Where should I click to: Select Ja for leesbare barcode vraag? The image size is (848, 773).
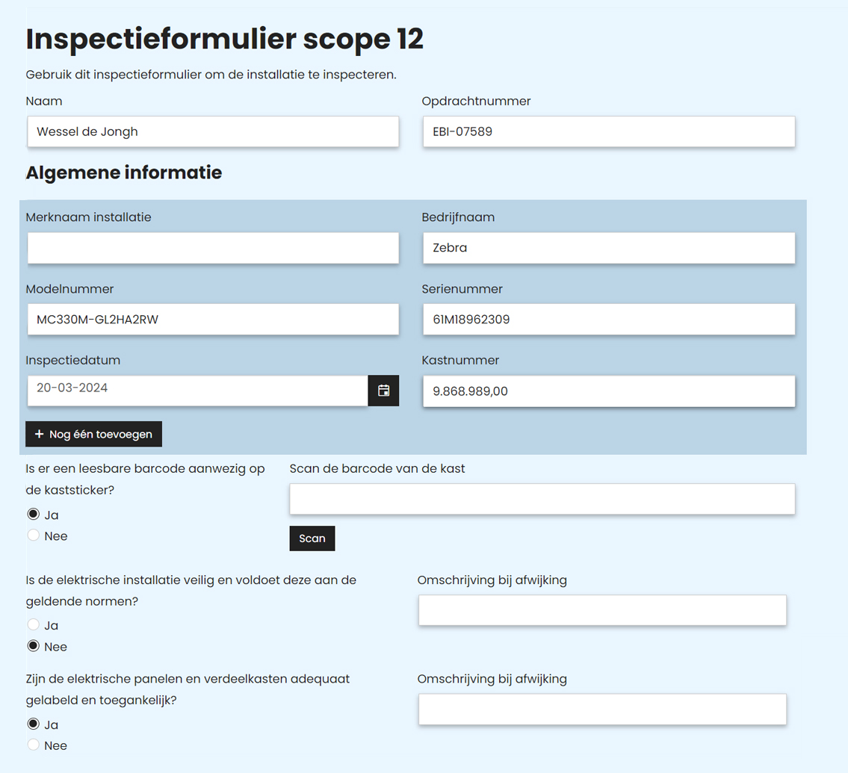click(33, 514)
